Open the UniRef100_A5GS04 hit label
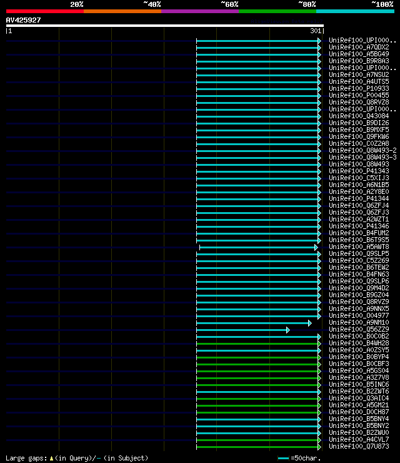The image size is (400, 463). 359,370
